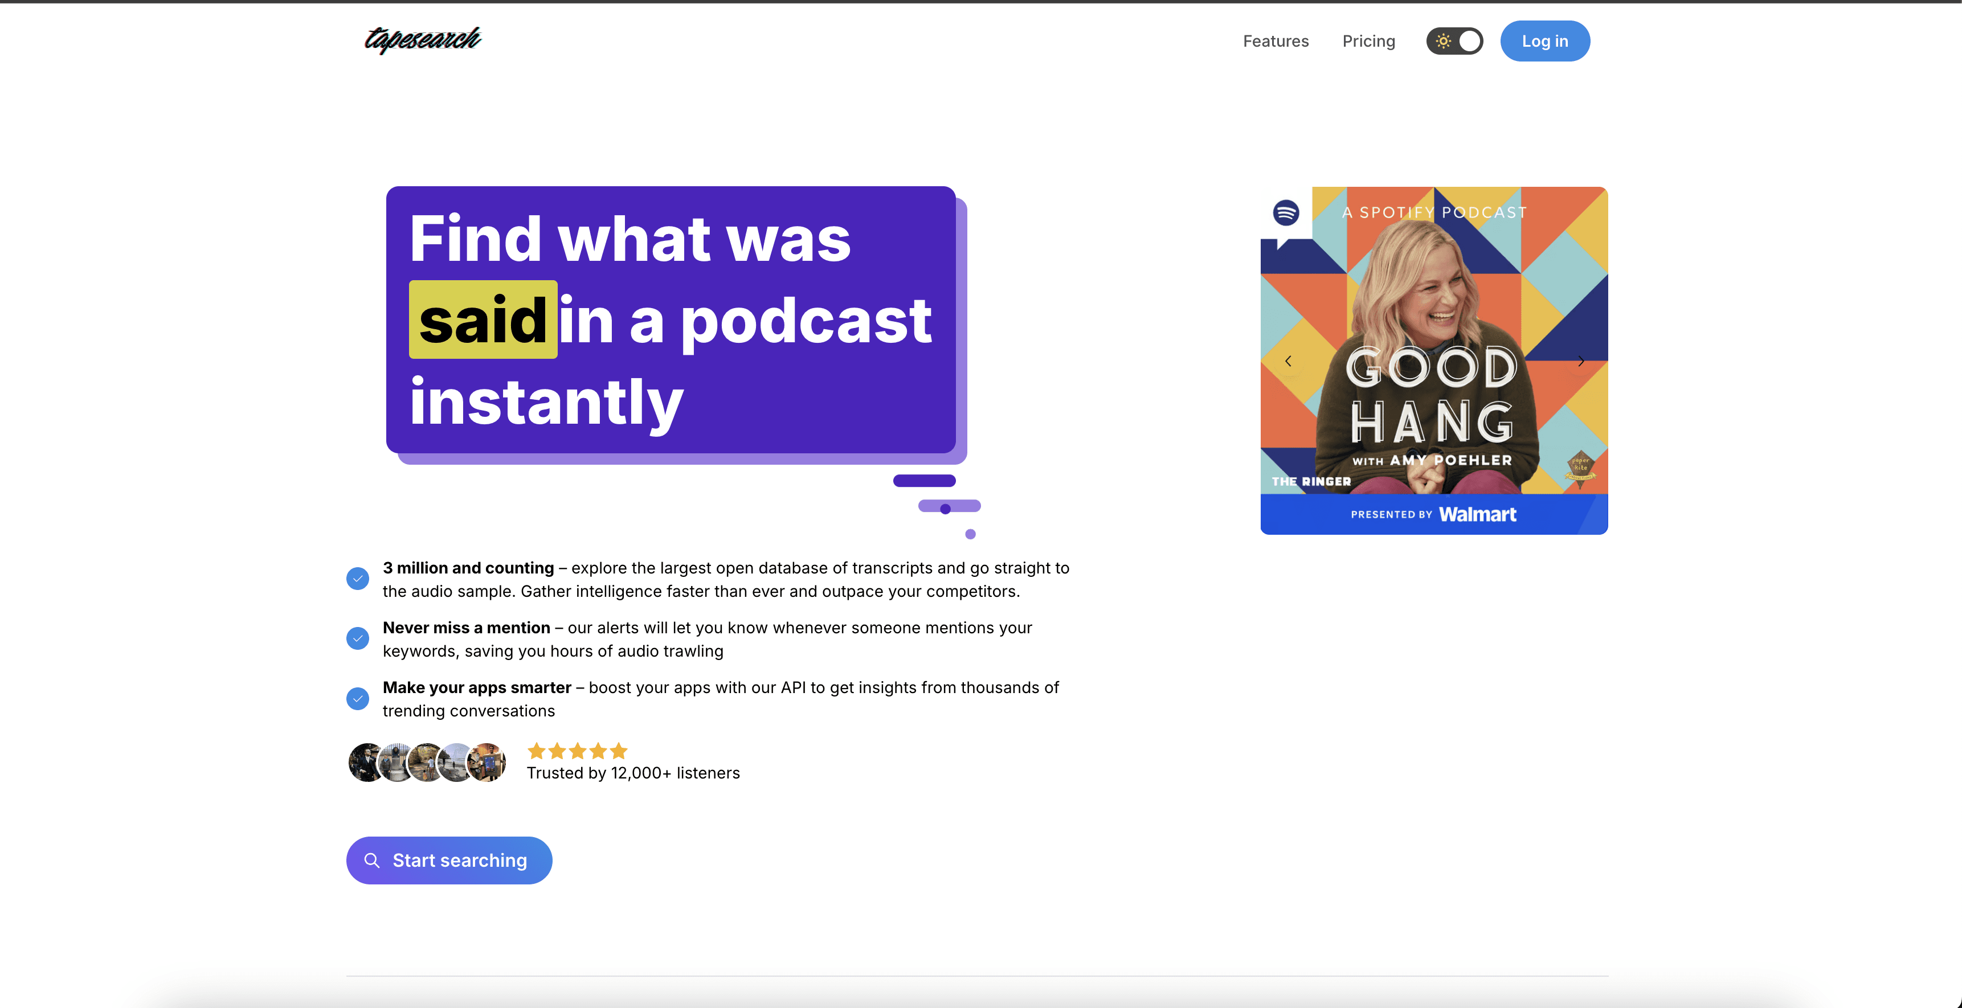Open the Features menu item
This screenshot has width=1962, height=1008.
pyautogui.click(x=1276, y=41)
